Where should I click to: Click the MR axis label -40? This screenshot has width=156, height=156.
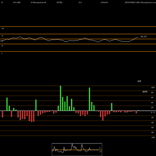152,123
